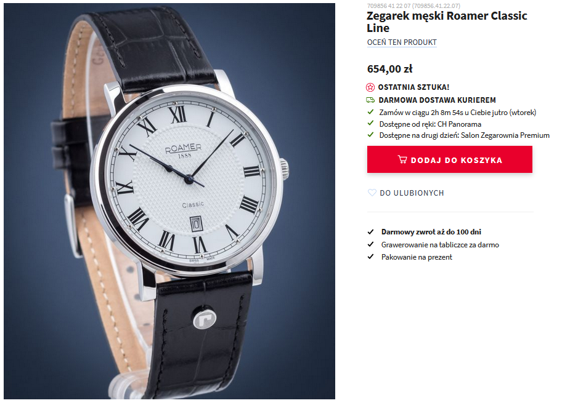Click Darmowa dostawa kurierem text
This screenshot has width=578, height=403.
coord(437,100)
